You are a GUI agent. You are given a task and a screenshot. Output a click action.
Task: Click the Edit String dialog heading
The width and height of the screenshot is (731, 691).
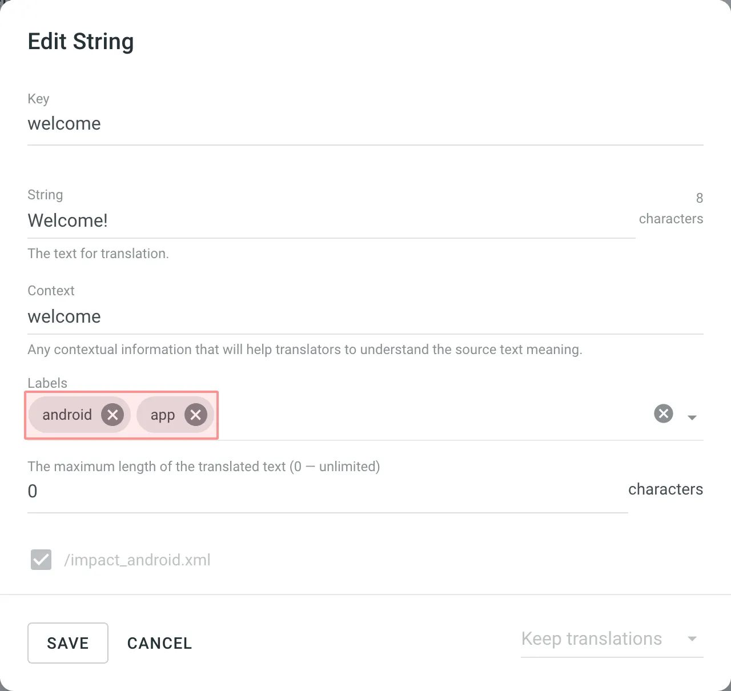pos(81,42)
